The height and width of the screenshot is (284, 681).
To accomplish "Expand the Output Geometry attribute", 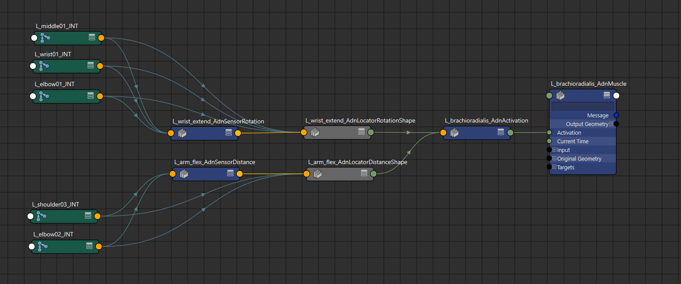I will (611, 124).
